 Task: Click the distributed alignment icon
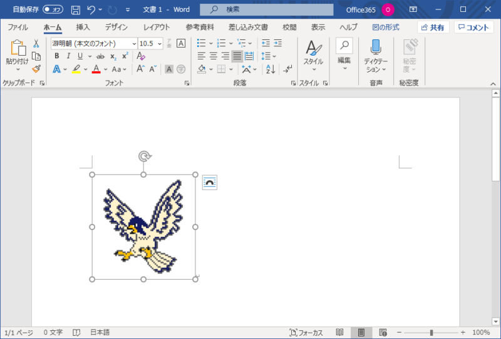[x=249, y=56]
